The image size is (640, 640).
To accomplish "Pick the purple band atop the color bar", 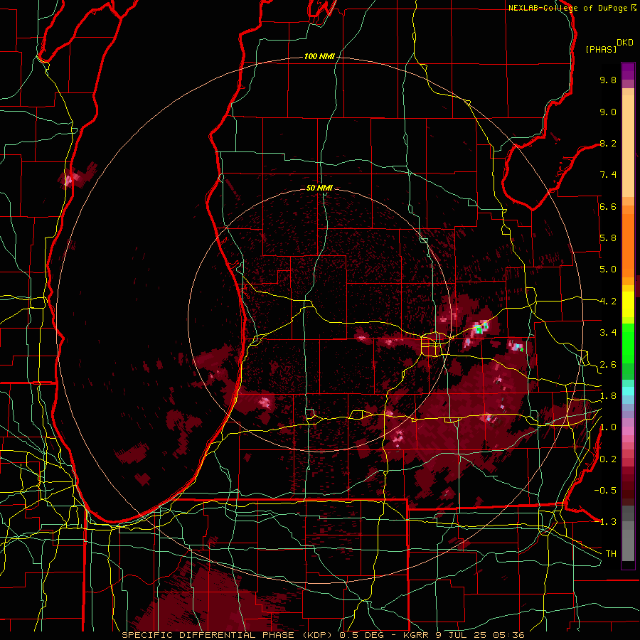I will [628, 71].
